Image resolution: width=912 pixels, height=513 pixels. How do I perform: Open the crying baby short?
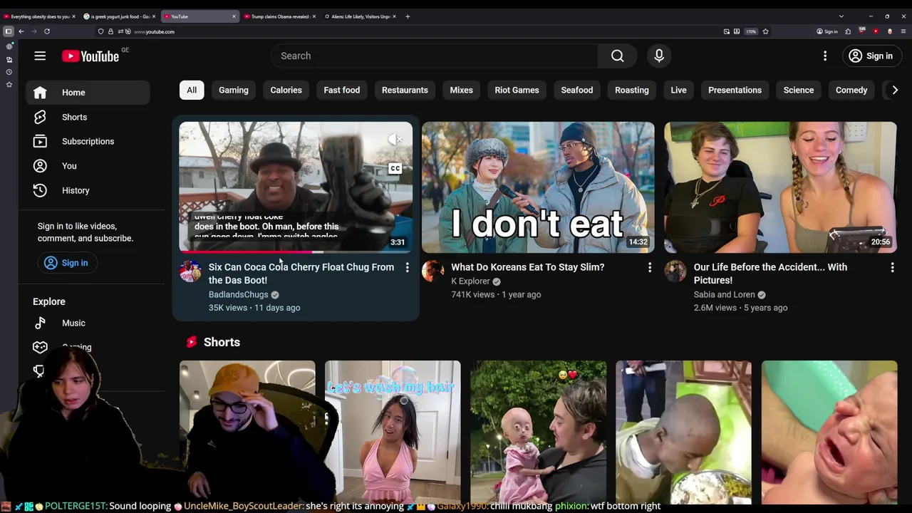(x=829, y=432)
